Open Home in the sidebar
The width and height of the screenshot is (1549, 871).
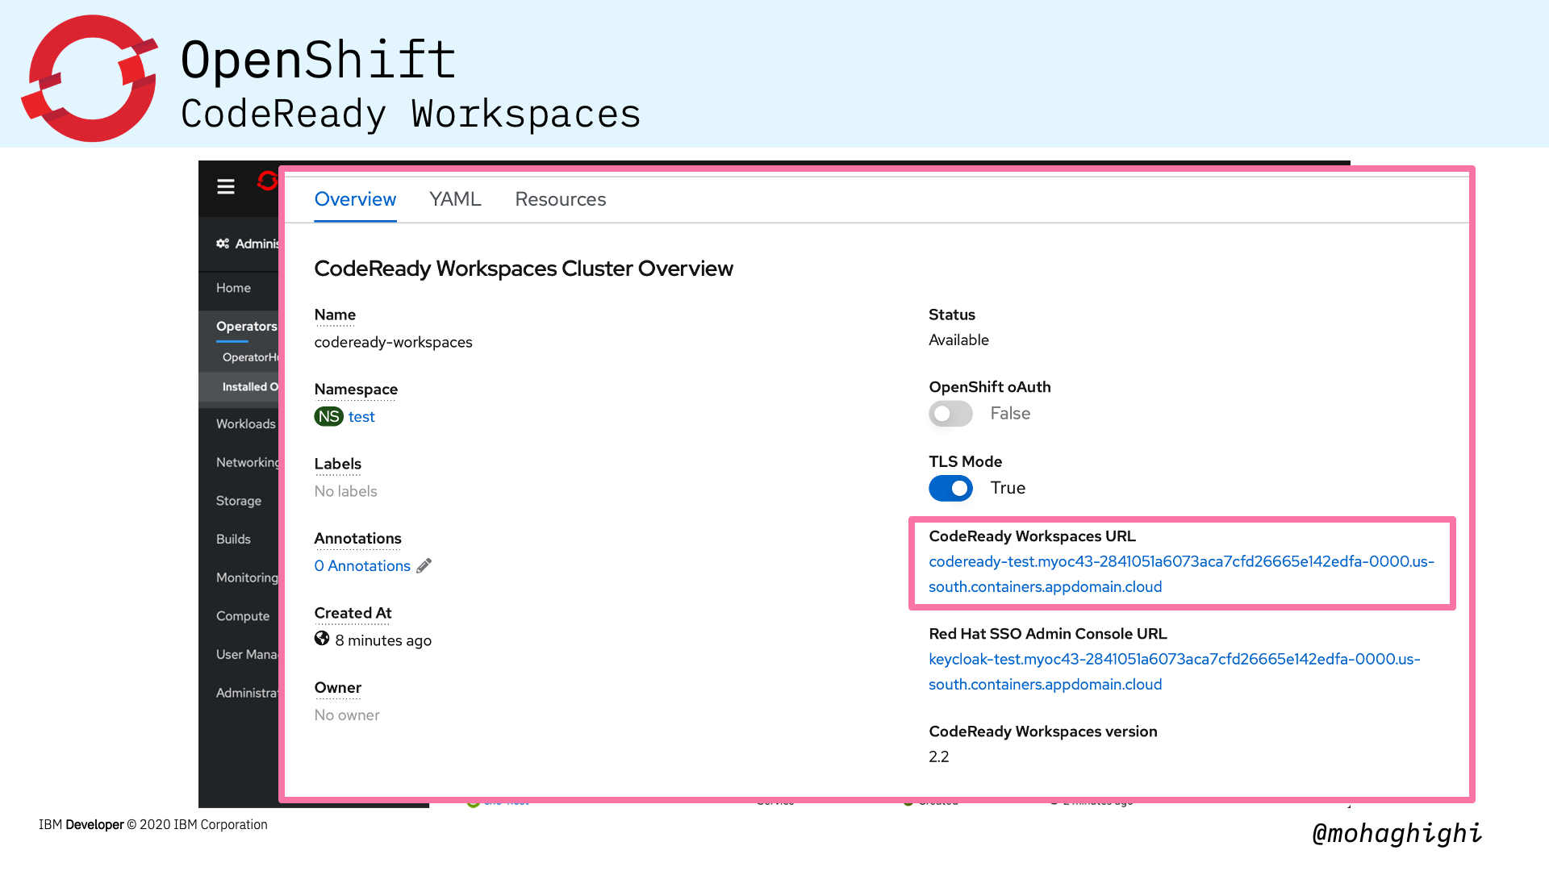[x=233, y=288]
